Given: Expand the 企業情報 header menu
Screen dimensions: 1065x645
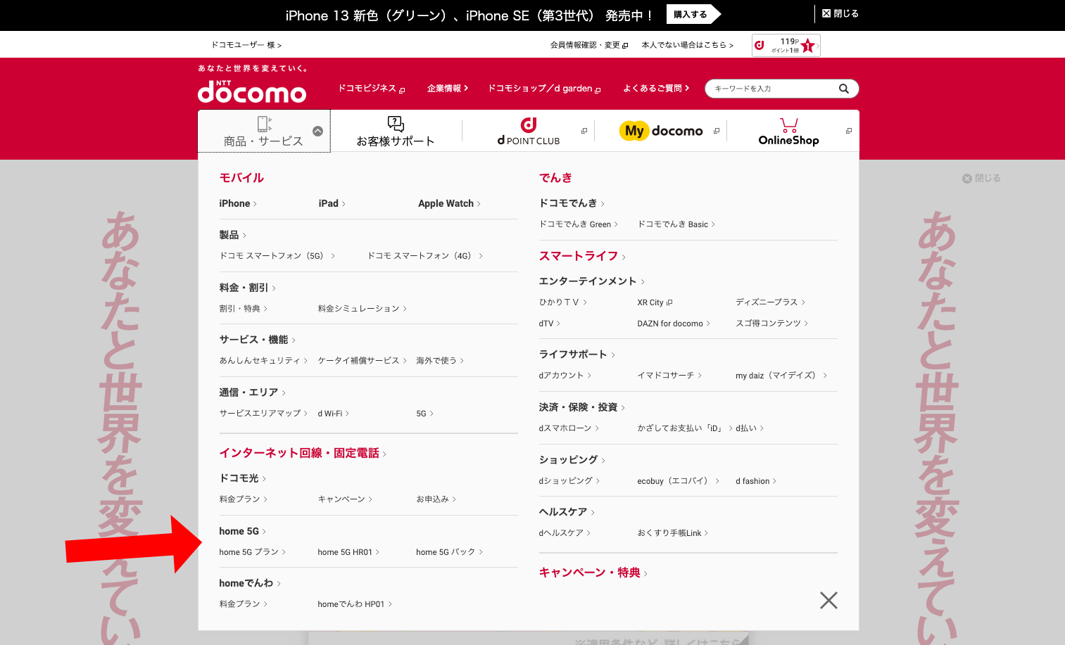Looking at the screenshot, I should (447, 89).
